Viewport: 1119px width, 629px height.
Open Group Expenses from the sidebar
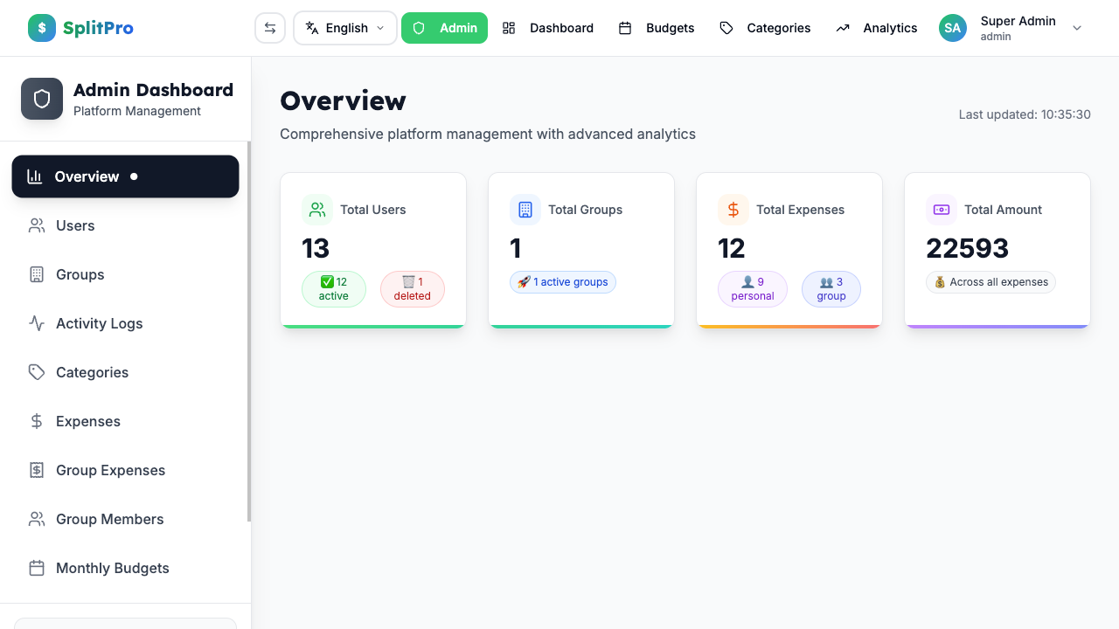[x=110, y=470]
